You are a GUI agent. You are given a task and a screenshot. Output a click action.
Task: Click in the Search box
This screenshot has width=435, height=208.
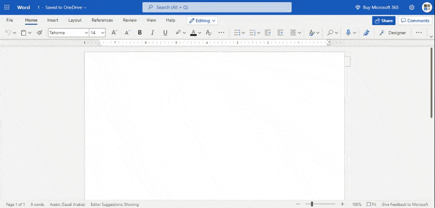click(217, 7)
